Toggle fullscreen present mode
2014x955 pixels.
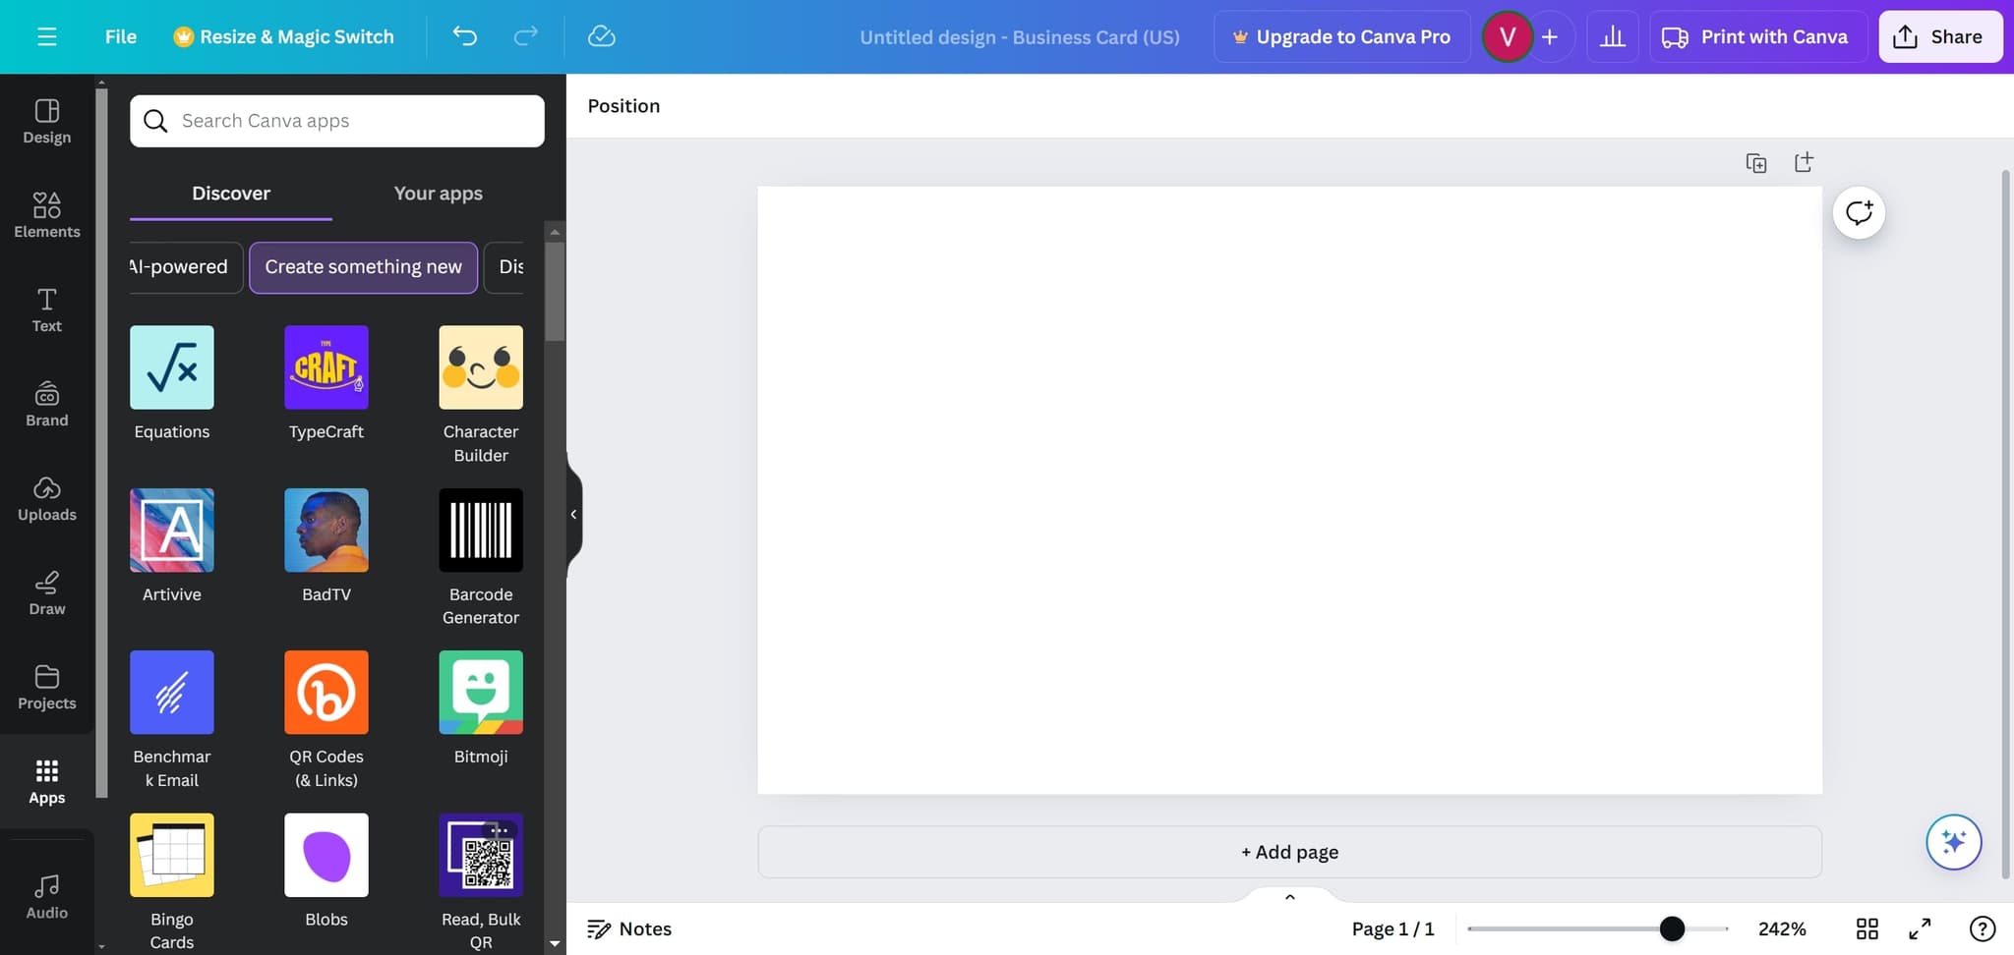pos(1920,928)
